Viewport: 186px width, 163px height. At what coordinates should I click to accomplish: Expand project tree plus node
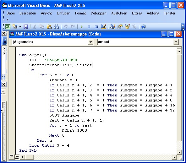pyautogui.click(x=4, y=48)
